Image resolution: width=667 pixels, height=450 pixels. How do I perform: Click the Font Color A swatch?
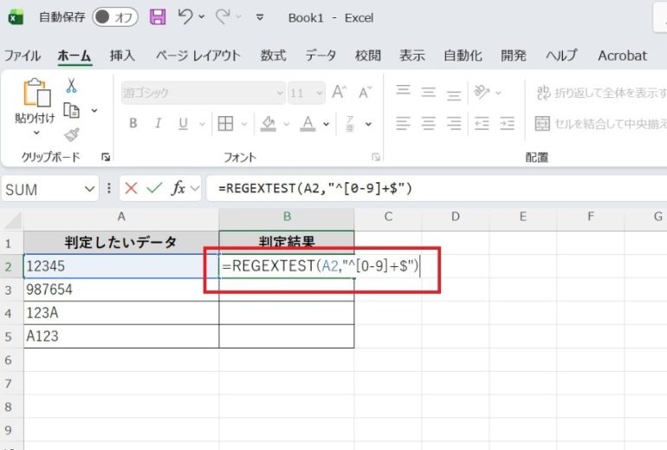[308, 123]
